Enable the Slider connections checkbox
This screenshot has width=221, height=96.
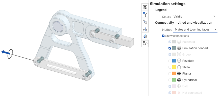(x=170, y=67)
